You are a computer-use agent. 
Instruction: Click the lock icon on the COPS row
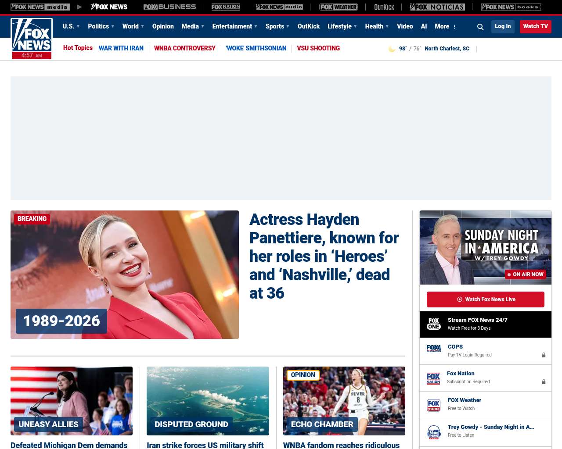[x=544, y=355]
